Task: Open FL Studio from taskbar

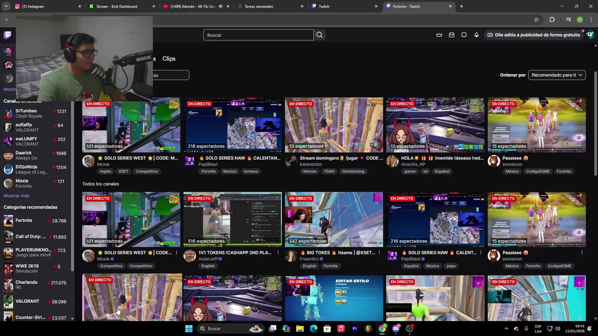Action: 368,329
